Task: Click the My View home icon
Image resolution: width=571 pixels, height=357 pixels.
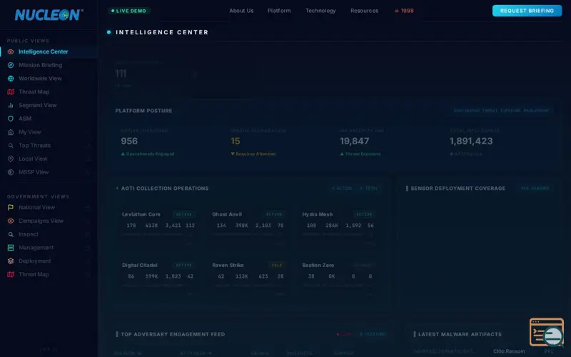Action: pos(11,132)
